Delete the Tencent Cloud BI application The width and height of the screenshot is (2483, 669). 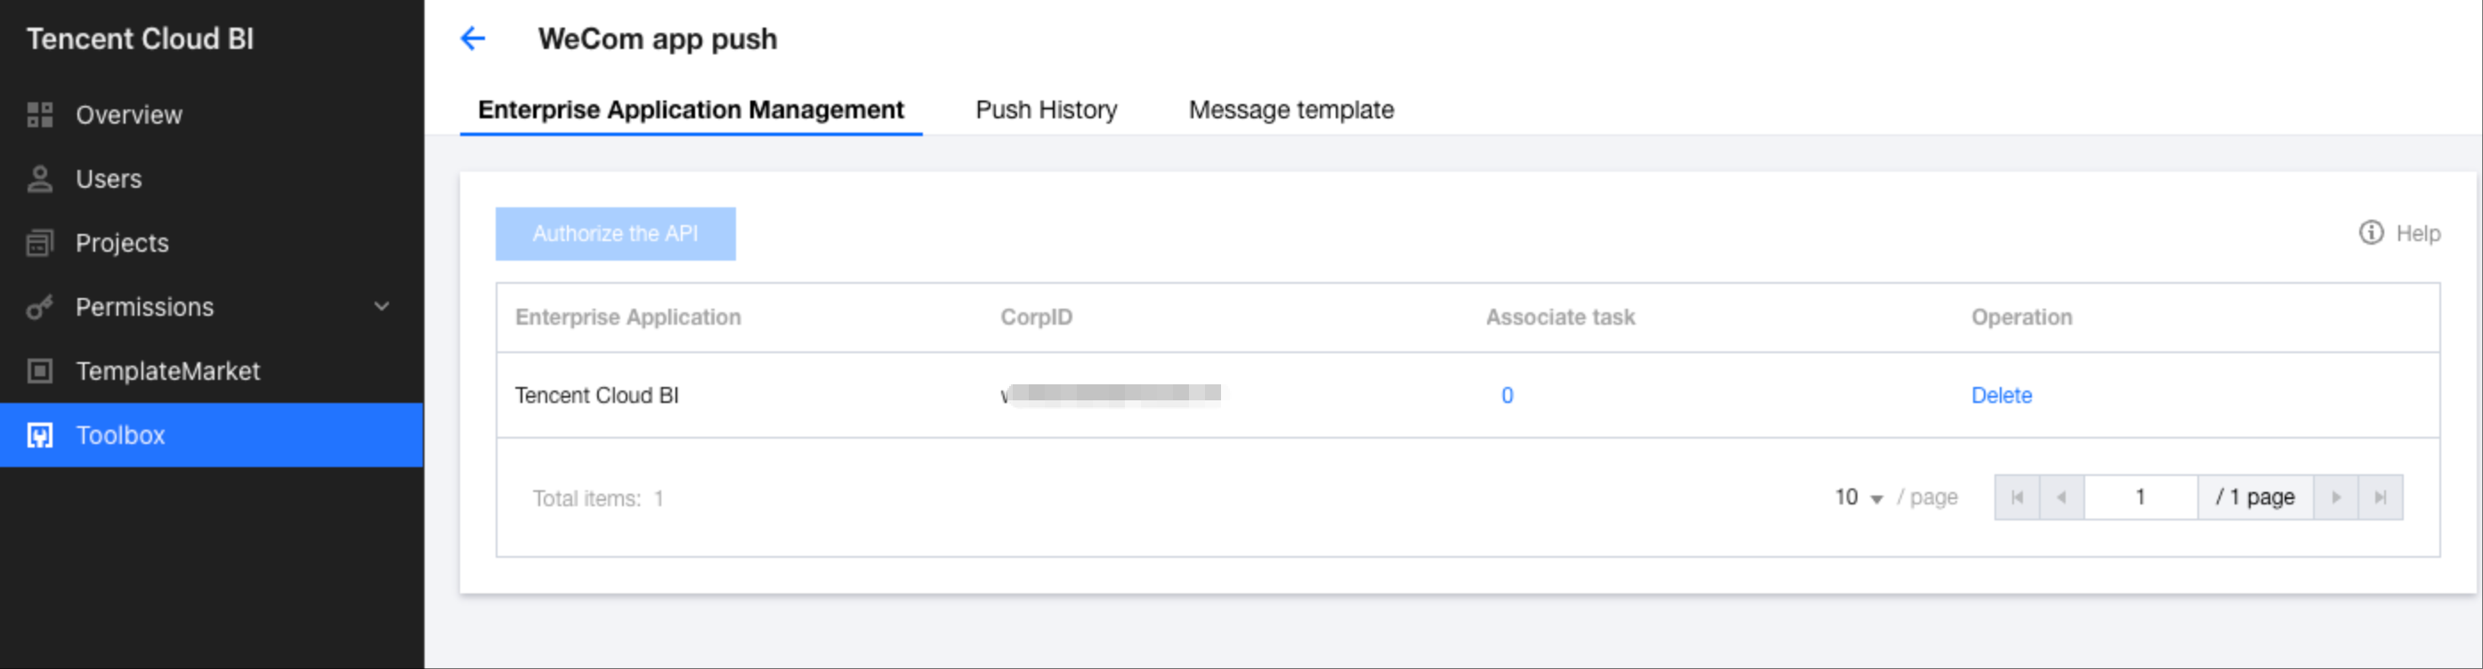pos(2001,395)
